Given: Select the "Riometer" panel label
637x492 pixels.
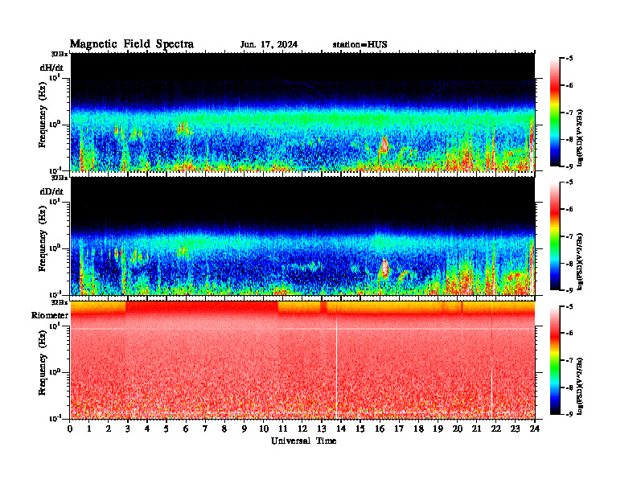Looking at the screenshot, I should click(x=50, y=315).
